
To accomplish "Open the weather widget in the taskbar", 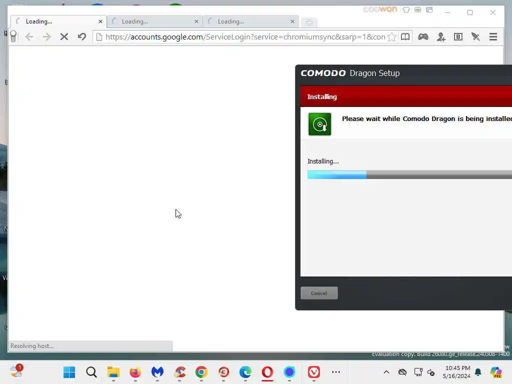I will point(16,371).
